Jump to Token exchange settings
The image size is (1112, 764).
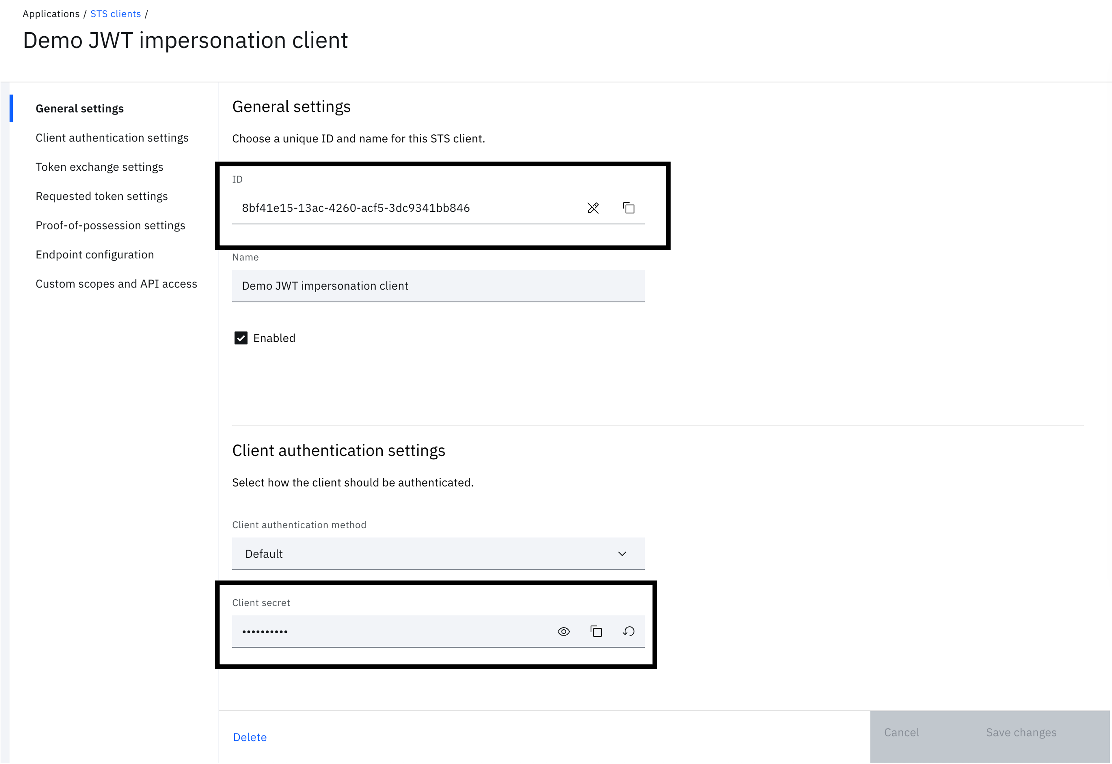pyautogui.click(x=99, y=167)
